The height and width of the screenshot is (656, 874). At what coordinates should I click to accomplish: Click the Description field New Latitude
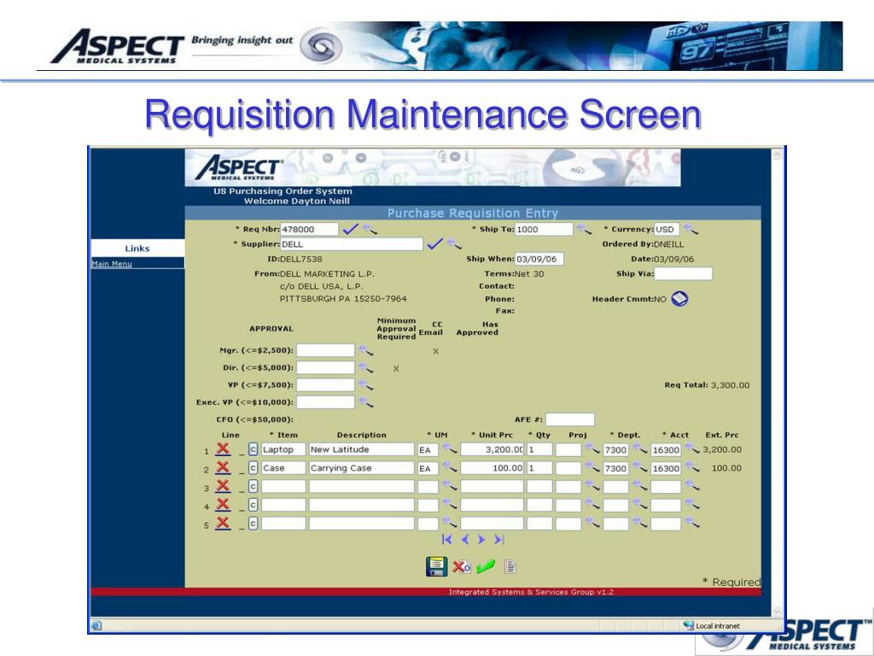click(362, 449)
